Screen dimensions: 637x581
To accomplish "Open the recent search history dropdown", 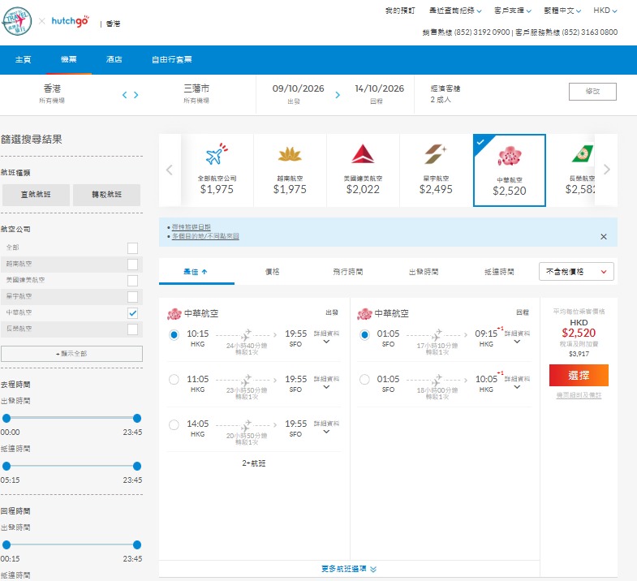I will click(x=455, y=11).
